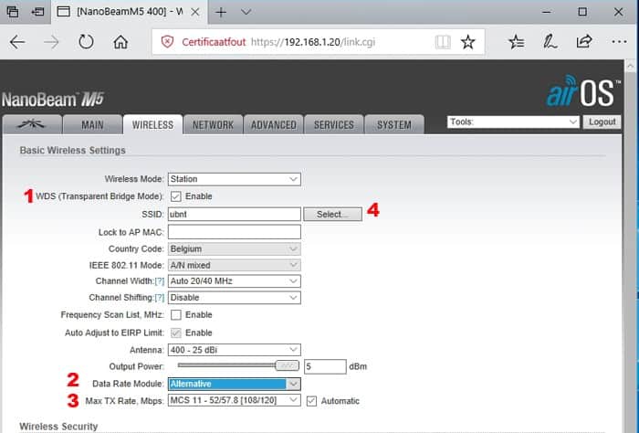Click the Output Power slider handle
The image size is (639, 433).
[x=287, y=365]
